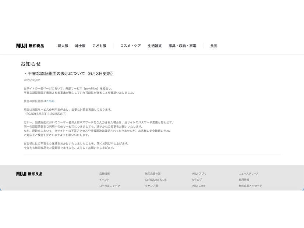Open the 食品 menu
This screenshot has width=304, height=228.
click(x=214, y=46)
